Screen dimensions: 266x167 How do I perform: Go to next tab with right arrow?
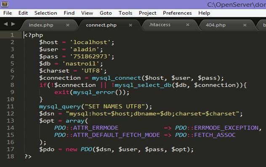(x=13, y=24)
